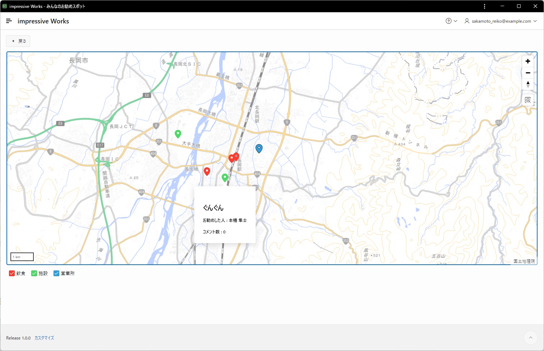Open the help menu
Screen dimensions: 544x351
pyautogui.click(x=451, y=21)
